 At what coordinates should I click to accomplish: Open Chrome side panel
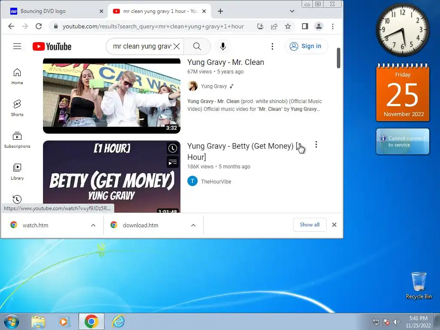(x=305, y=26)
